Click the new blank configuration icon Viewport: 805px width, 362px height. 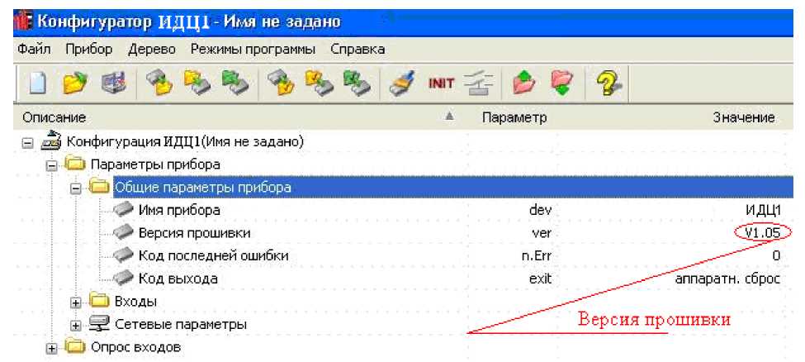35,83
